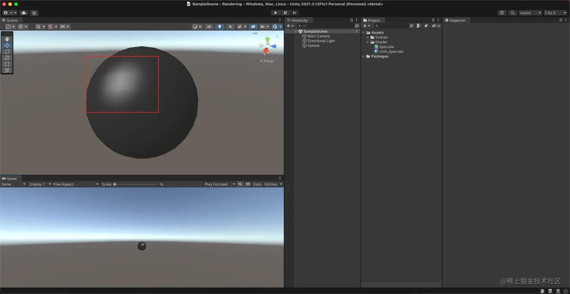Select Directional Light in the Hierarchy
Screen dimensions: 570x294
point(321,41)
